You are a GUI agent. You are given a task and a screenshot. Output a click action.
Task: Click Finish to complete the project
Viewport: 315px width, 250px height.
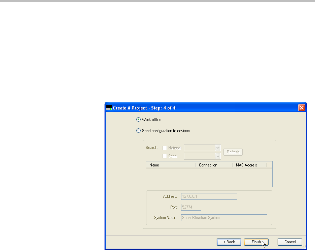[256, 242]
